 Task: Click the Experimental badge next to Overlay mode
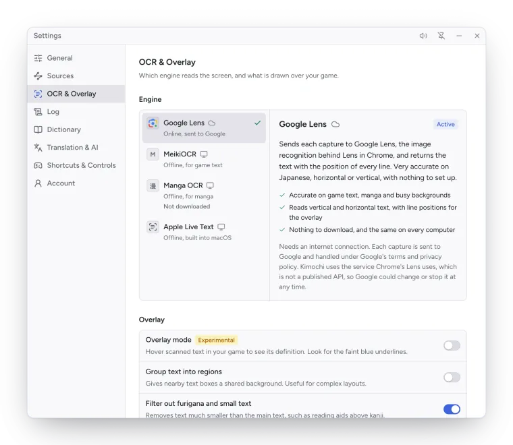(216, 340)
